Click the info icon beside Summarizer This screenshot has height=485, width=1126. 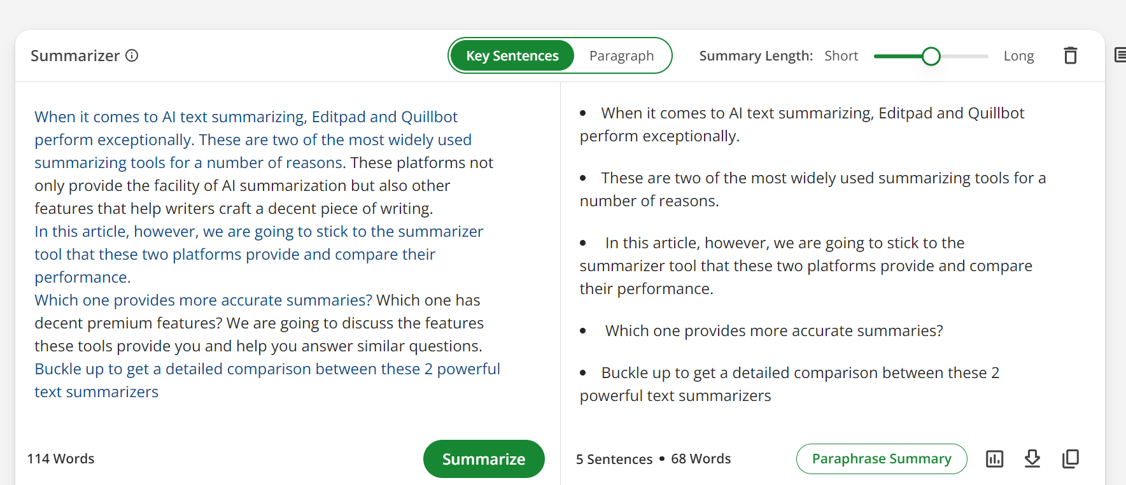click(132, 55)
